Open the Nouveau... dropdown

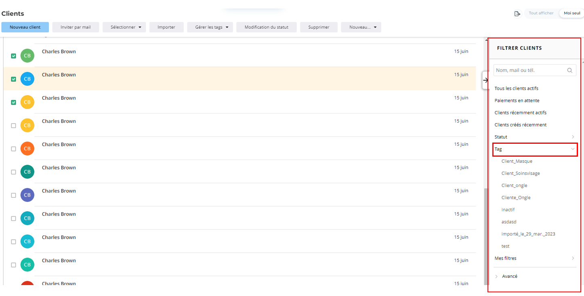(361, 27)
